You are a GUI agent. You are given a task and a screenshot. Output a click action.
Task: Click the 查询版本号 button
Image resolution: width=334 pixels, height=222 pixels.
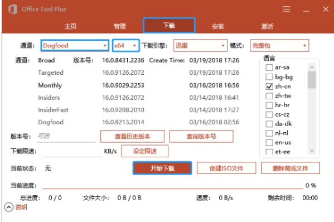[x=201, y=136]
